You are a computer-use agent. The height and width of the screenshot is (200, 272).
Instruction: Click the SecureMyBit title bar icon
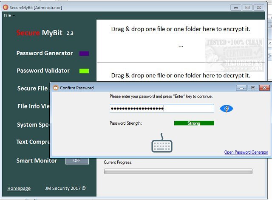point(6,7)
